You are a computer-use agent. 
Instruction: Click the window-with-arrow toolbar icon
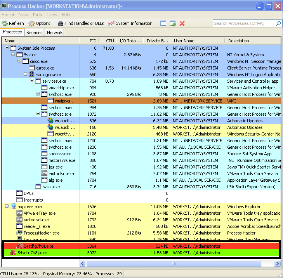pyautogui.click(x=173, y=23)
